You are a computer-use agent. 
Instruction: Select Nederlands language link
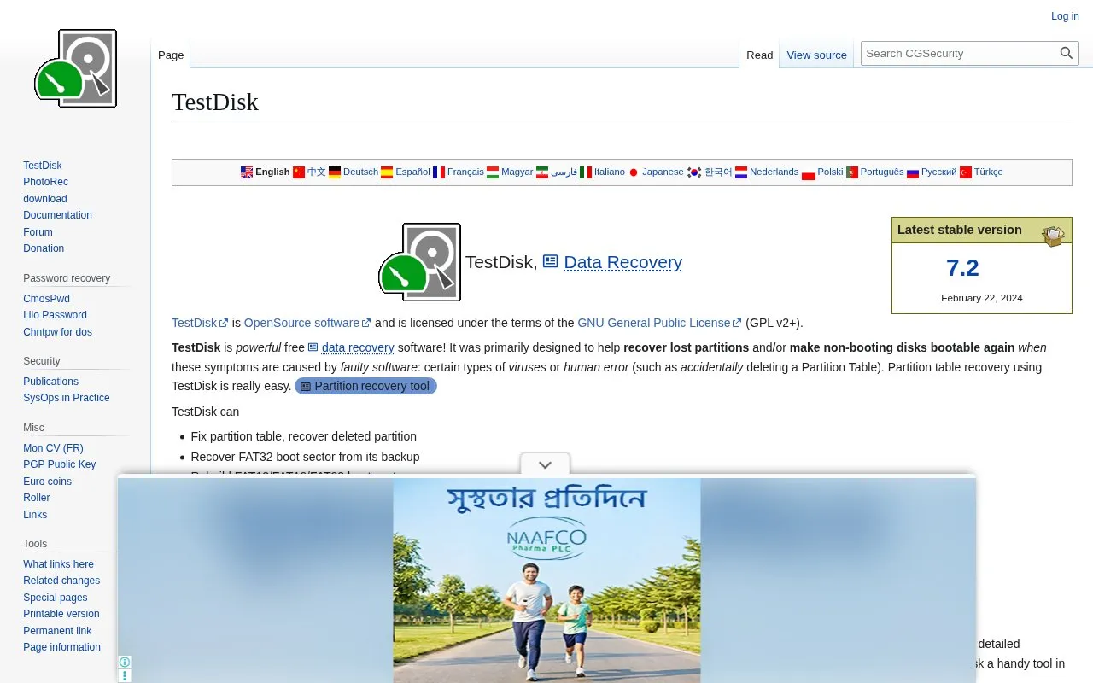click(x=774, y=172)
